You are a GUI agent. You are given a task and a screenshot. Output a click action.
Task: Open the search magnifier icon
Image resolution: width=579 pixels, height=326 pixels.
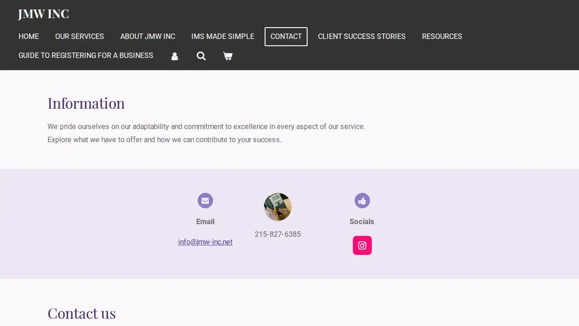tap(201, 56)
